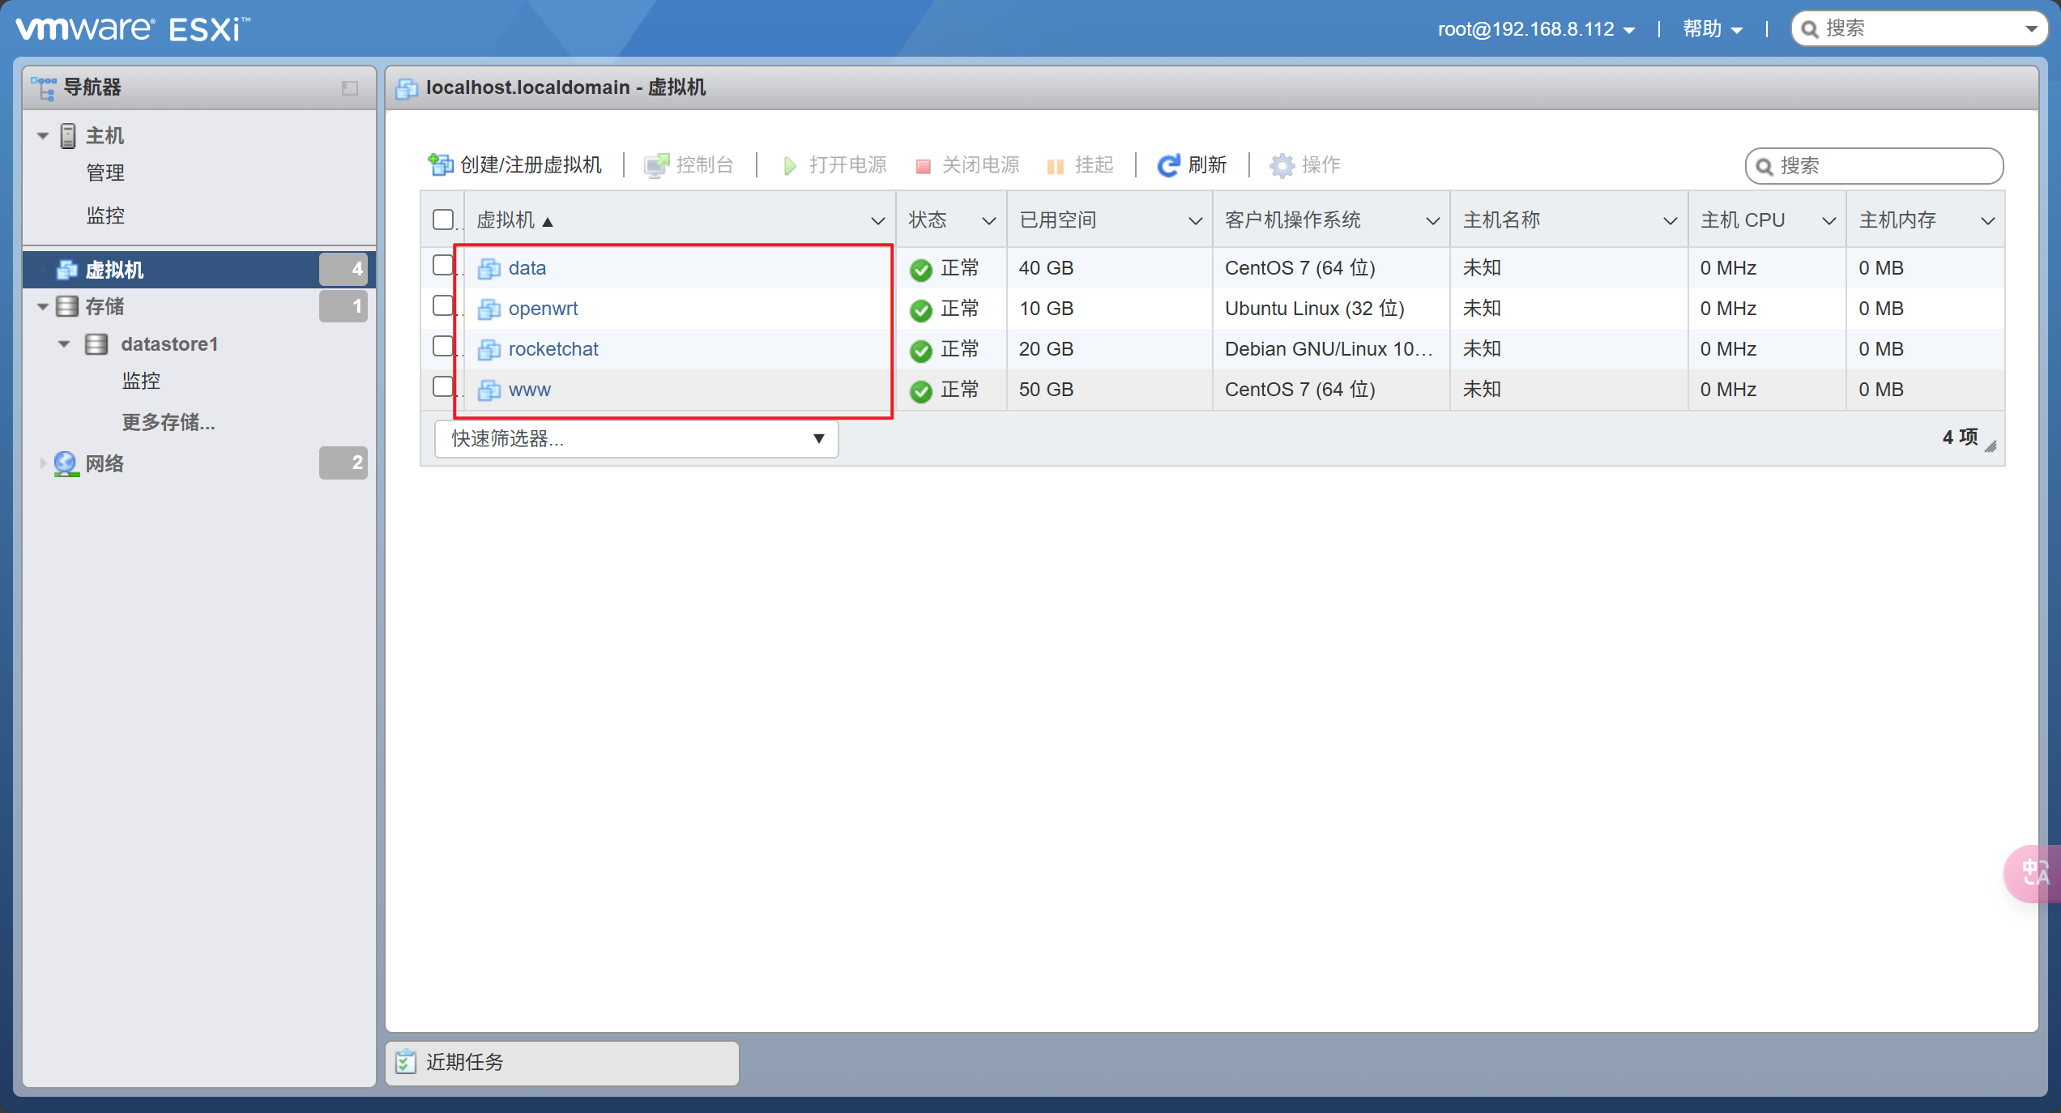Image resolution: width=2061 pixels, height=1113 pixels.
Task: Click the gear Actions icon
Action: coord(1281,165)
